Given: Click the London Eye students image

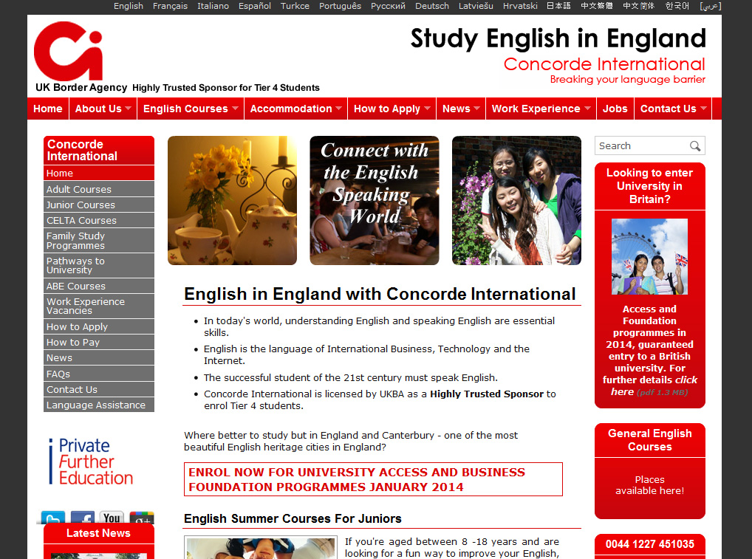Looking at the screenshot, I should 649,256.
